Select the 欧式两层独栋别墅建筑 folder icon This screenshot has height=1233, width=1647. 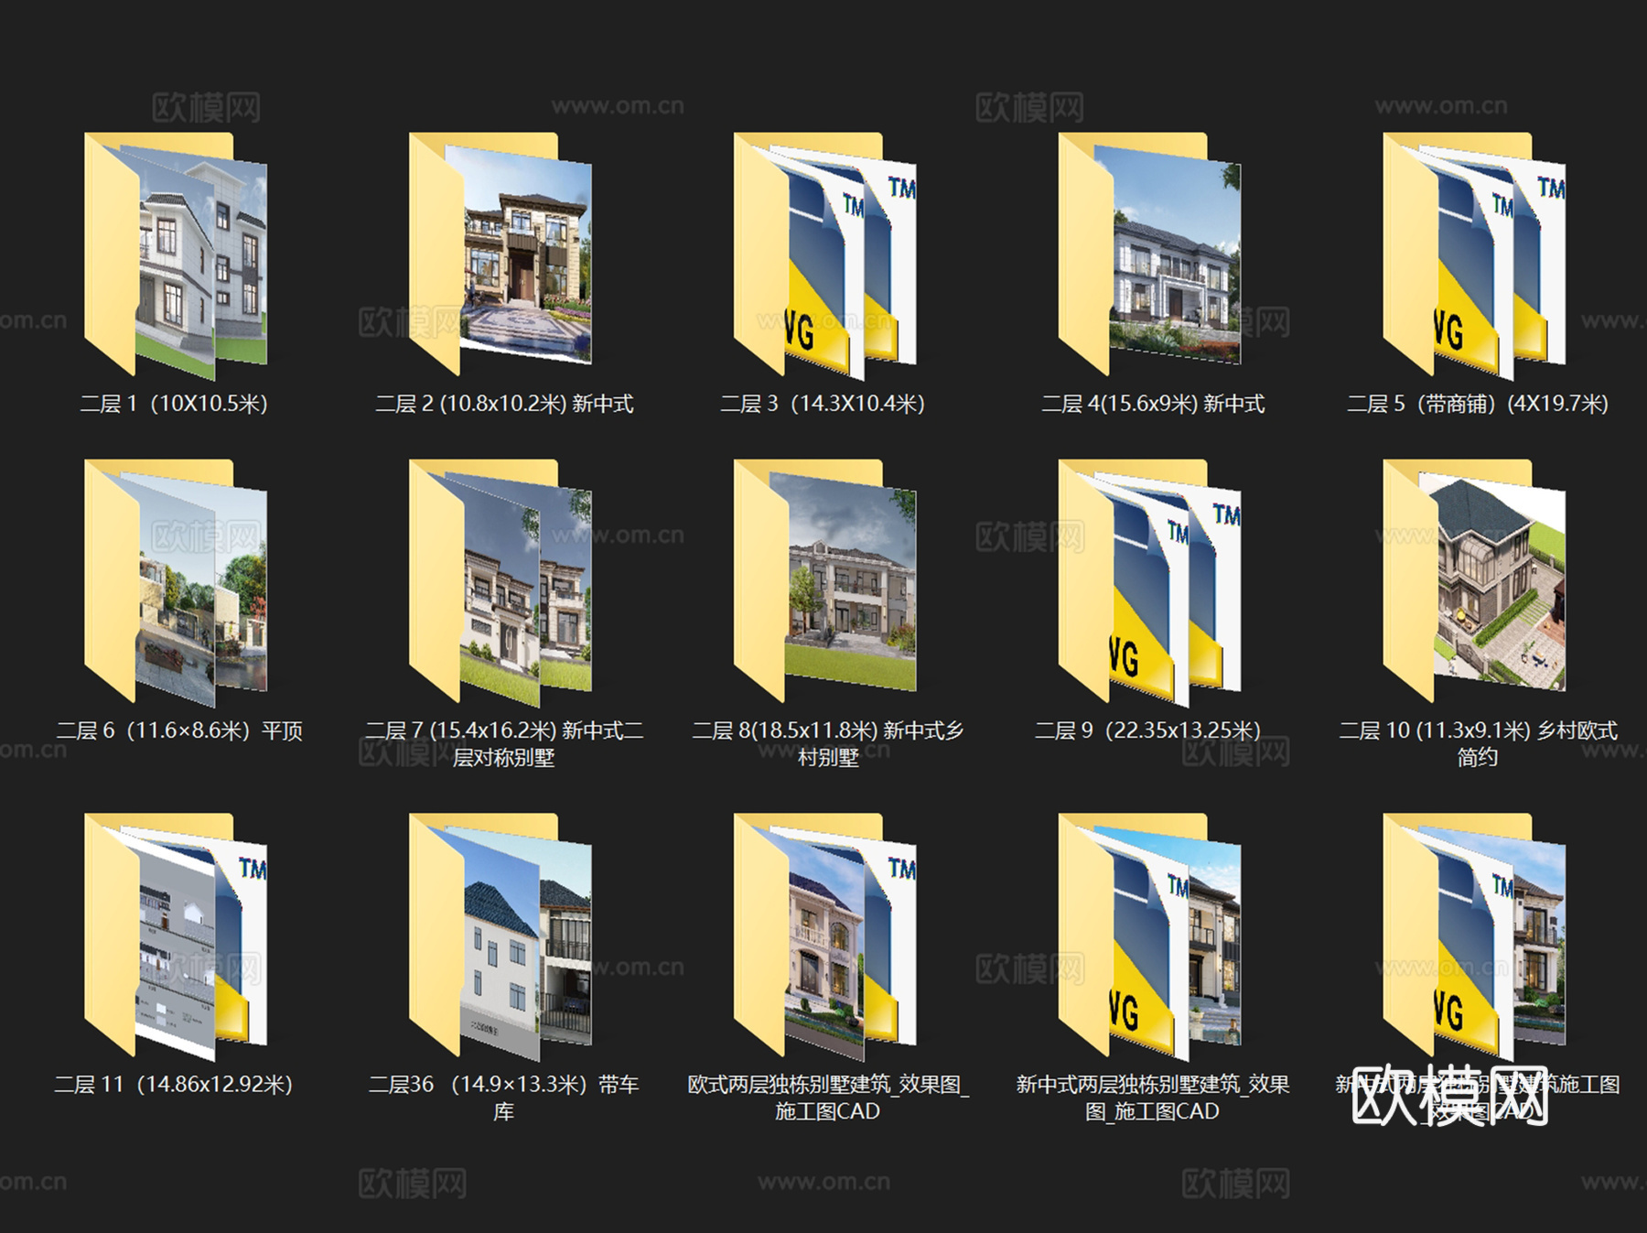point(825,936)
